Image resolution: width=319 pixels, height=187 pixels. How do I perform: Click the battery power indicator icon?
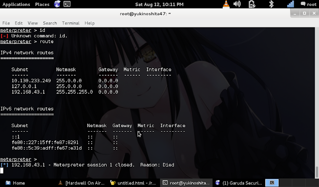tap(252, 4)
